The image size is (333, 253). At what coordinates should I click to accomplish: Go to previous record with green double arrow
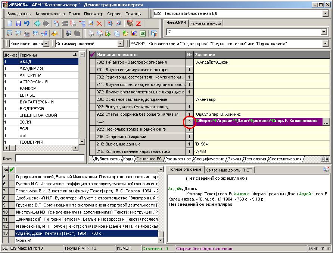[37, 23]
